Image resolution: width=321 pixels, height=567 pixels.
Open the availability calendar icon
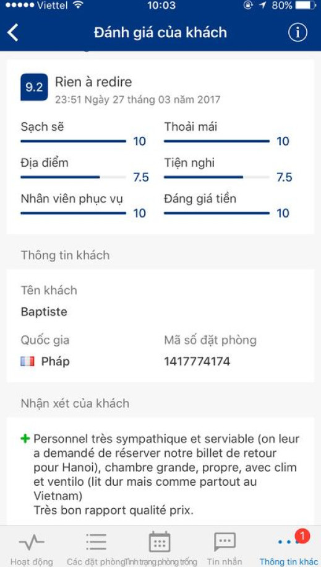click(160, 542)
